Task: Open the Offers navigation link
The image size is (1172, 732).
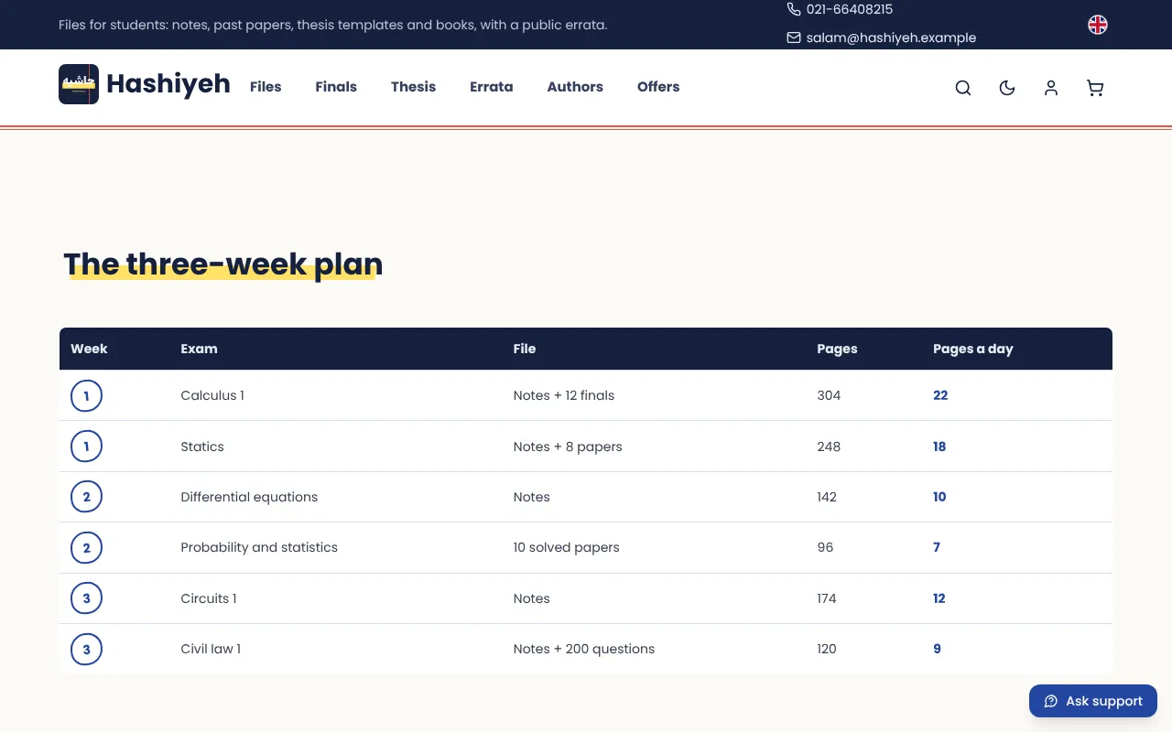Action: tap(658, 87)
